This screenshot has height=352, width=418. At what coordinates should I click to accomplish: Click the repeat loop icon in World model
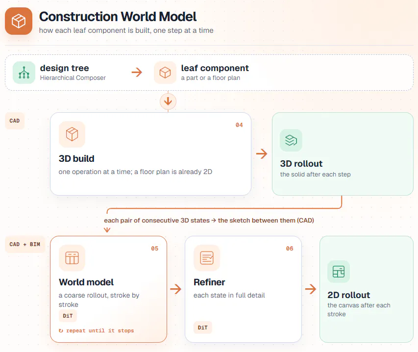(61, 330)
